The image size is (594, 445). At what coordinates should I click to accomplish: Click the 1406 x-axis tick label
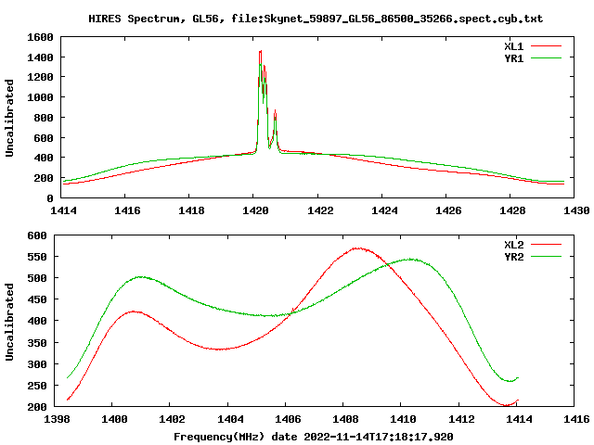point(288,419)
